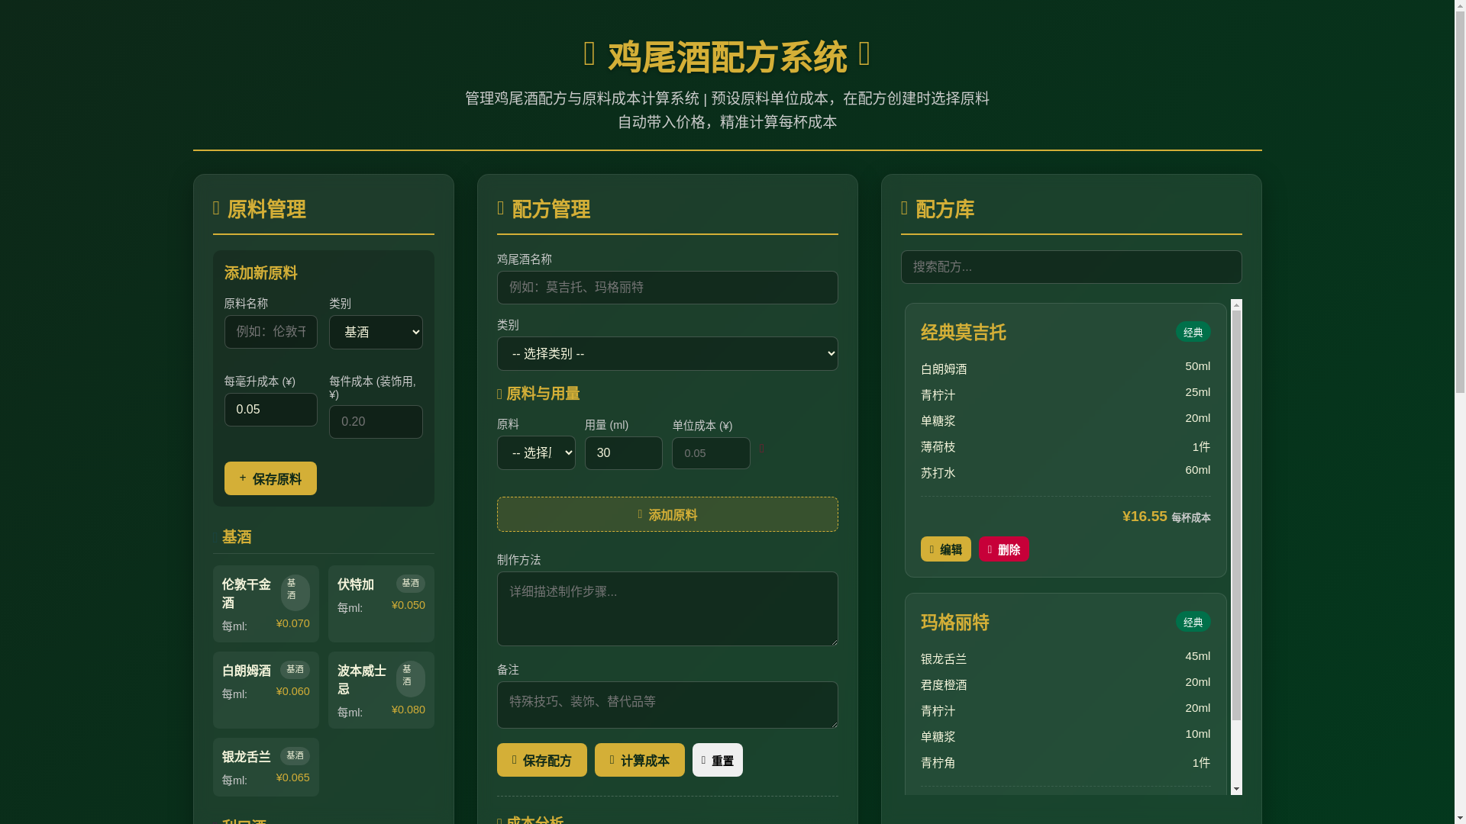Click the 备注 notes textarea

(667, 705)
